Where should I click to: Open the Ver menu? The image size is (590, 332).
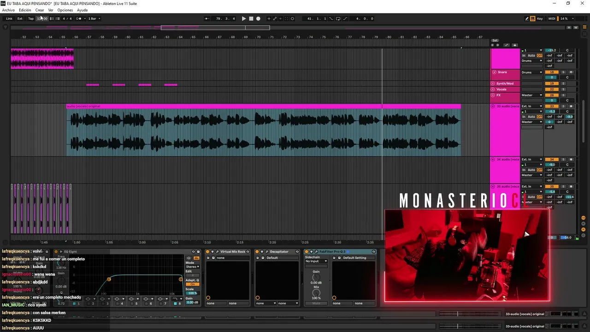click(51, 10)
